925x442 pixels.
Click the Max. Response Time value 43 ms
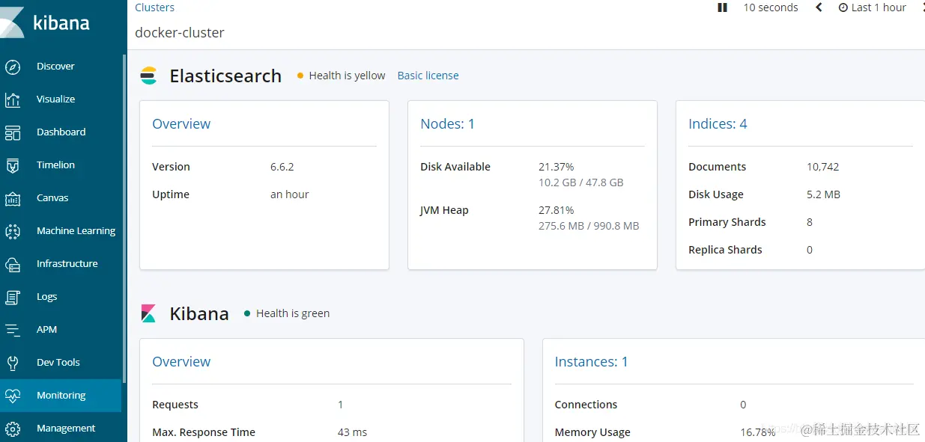(353, 432)
